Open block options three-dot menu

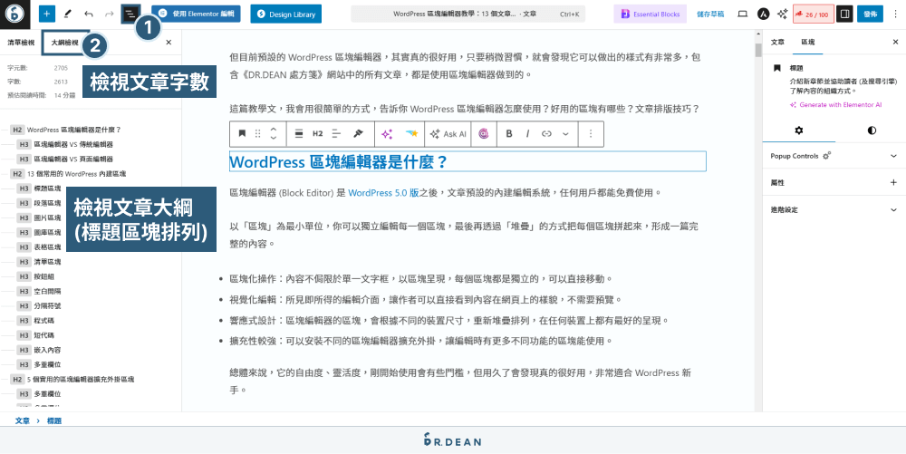[x=591, y=133]
